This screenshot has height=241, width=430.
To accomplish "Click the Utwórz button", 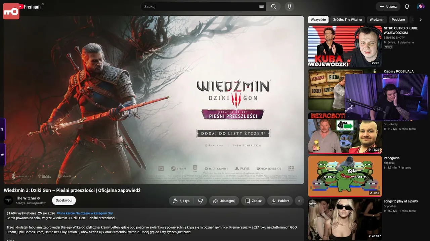I will tap(388, 7).
